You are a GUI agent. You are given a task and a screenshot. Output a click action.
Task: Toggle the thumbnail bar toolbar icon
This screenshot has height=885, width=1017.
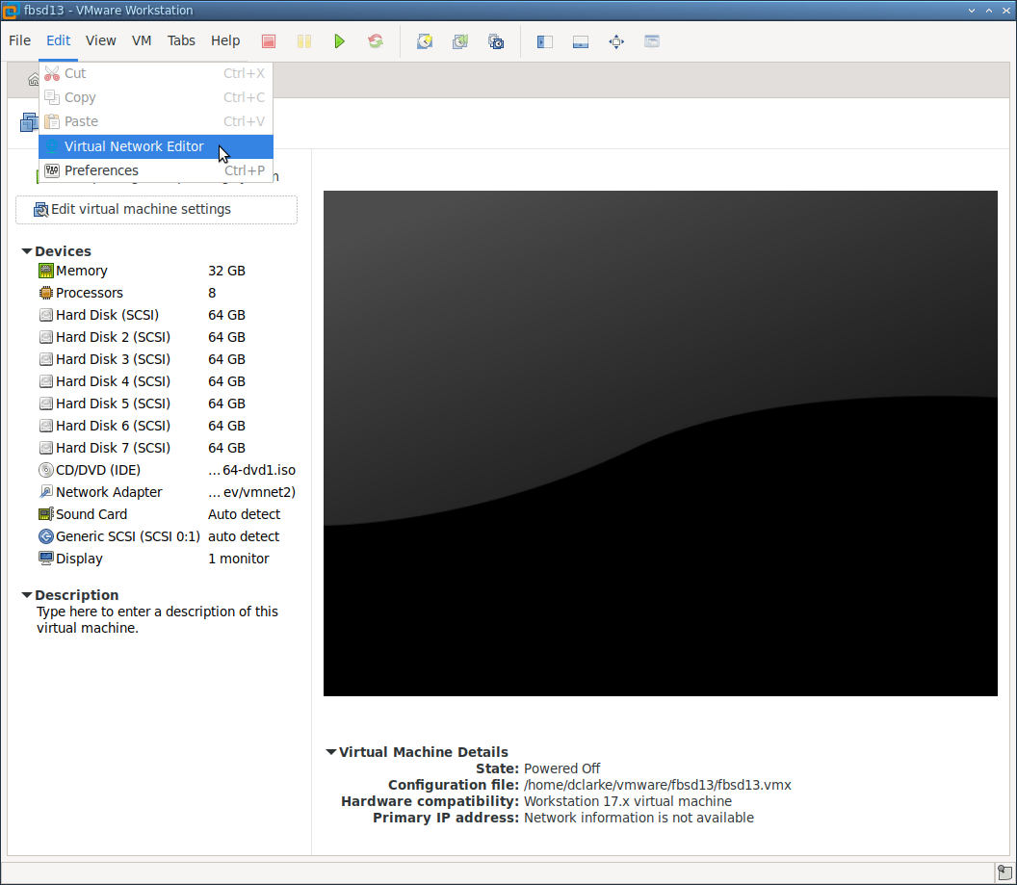[581, 41]
